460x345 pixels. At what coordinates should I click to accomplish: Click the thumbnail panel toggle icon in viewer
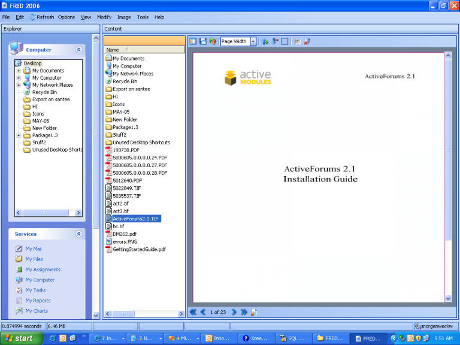(x=193, y=41)
